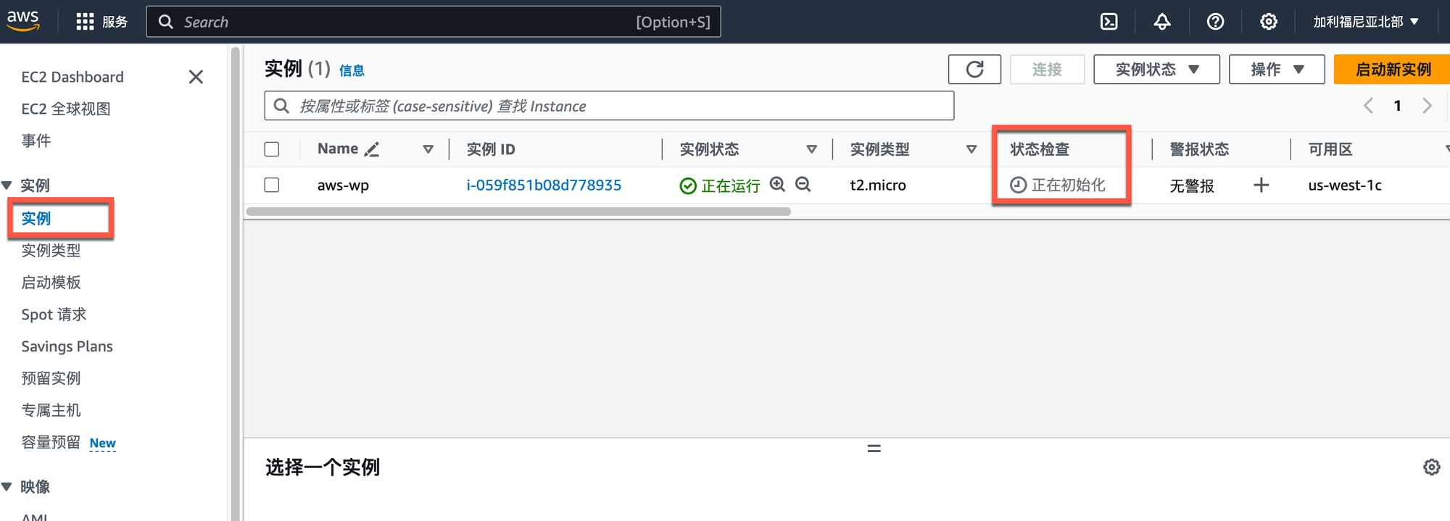Click the us-west-1c zone cell
This screenshot has width=1450, height=521.
click(1345, 186)
